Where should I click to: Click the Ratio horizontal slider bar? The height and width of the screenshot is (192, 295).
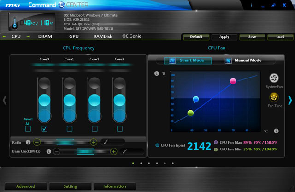(x=65, y=142)
